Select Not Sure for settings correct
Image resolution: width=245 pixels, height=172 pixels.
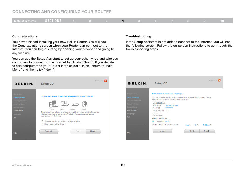coord(211,125)
